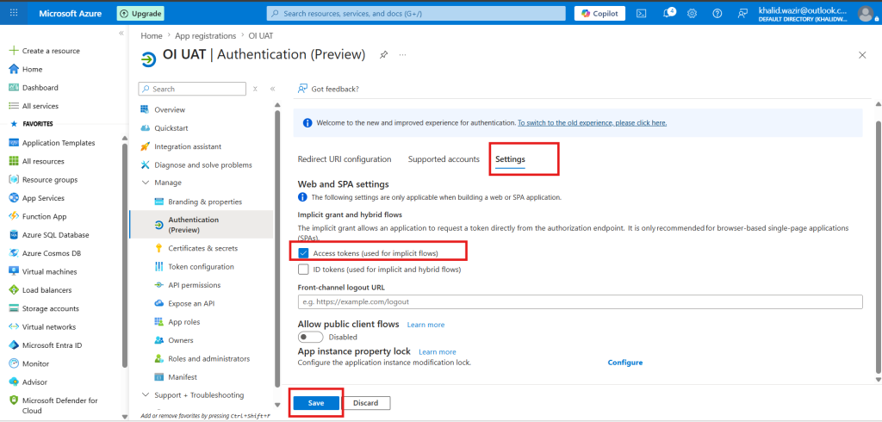The width and height of the screenshot is (882, 422).
Task: Open the help question mark icon
Action: tap(717, 14)
